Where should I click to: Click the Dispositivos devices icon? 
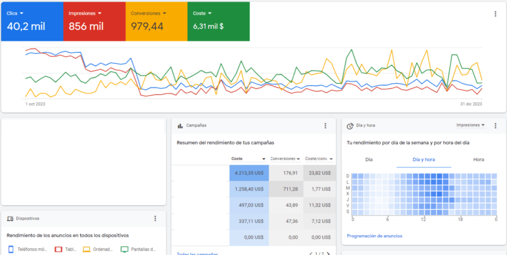pyautogui.click(x=10, y=218)
